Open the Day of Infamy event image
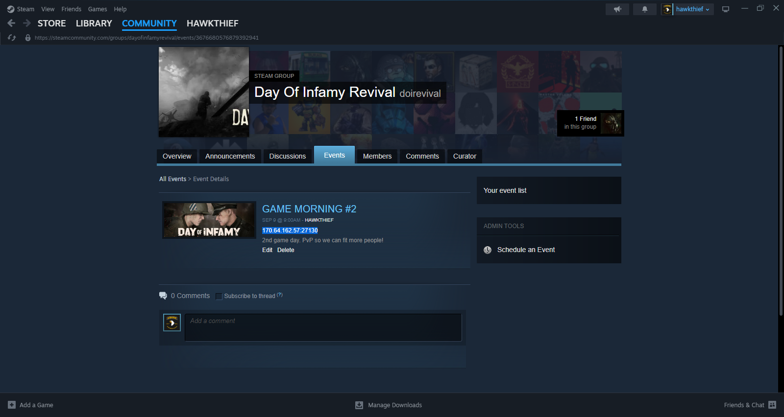This screenshot has width=784, height=417. pos(209,220)
